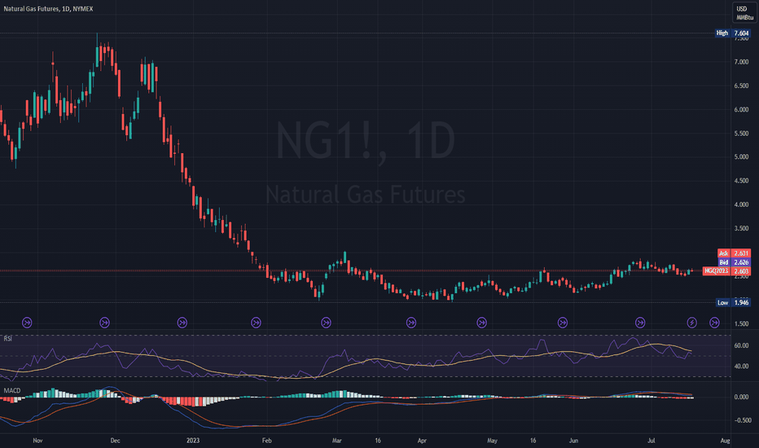The height and width of the screenshot is (448, 759).
Task: Click the 1.500 value on the price axis
Action: pyautogui.click(x=741, y=323)
